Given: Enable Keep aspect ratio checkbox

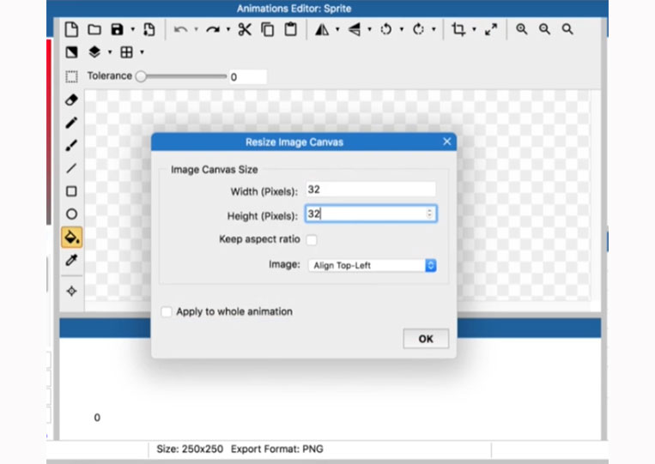Looking at the screenshot, I should [312, 240].
